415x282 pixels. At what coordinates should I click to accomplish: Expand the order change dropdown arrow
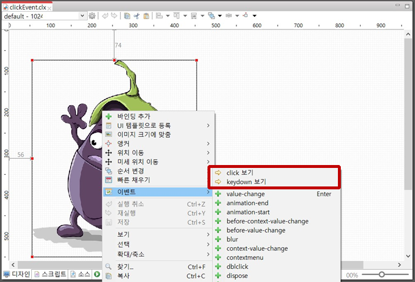220,16
